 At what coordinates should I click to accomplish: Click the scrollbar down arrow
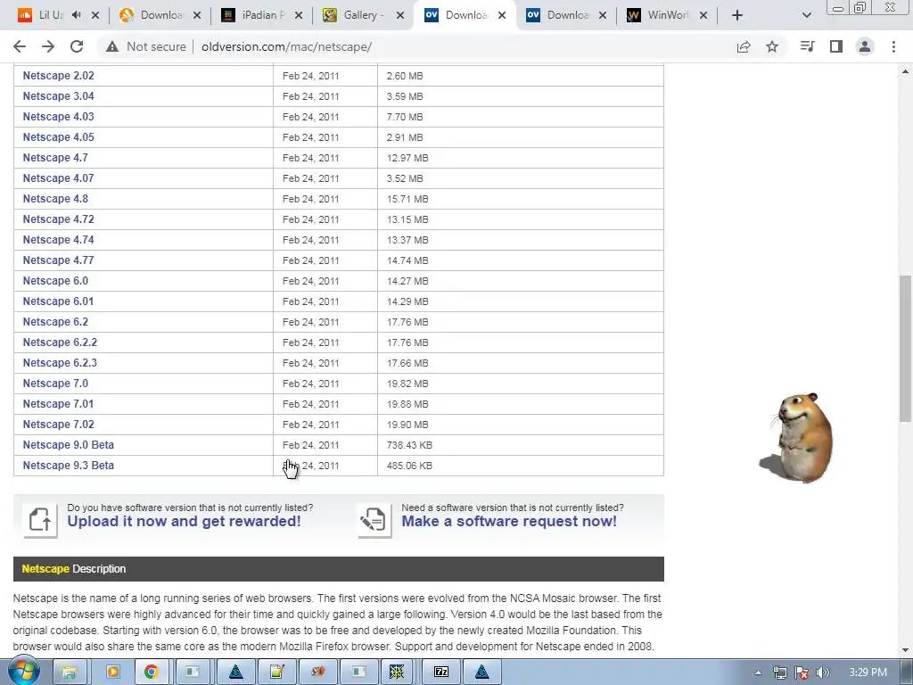tap(905, 650)
